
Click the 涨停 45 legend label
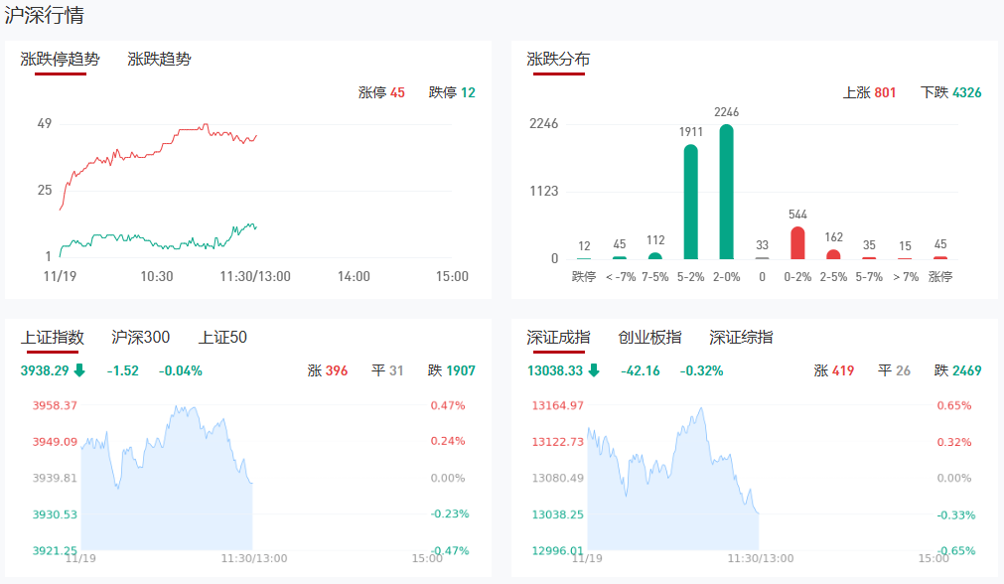[381, 92]
